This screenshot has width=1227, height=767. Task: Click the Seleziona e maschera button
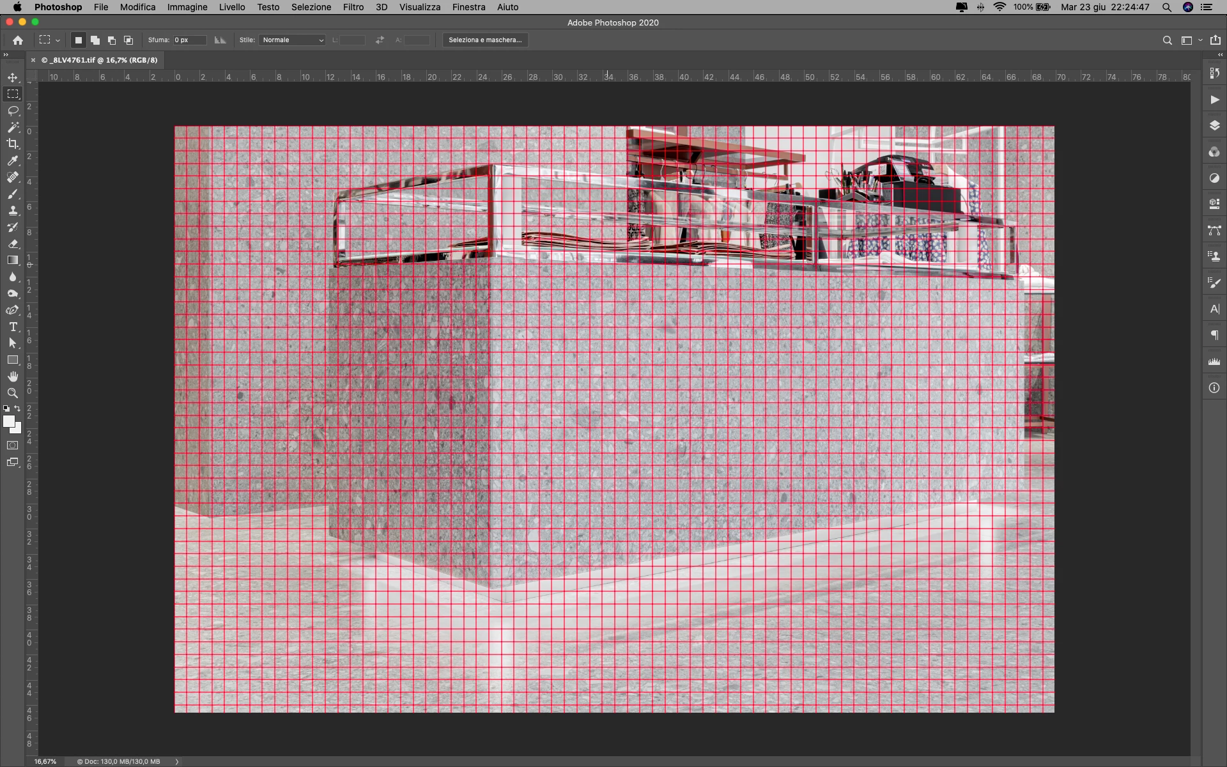click(x=485, y=40)
